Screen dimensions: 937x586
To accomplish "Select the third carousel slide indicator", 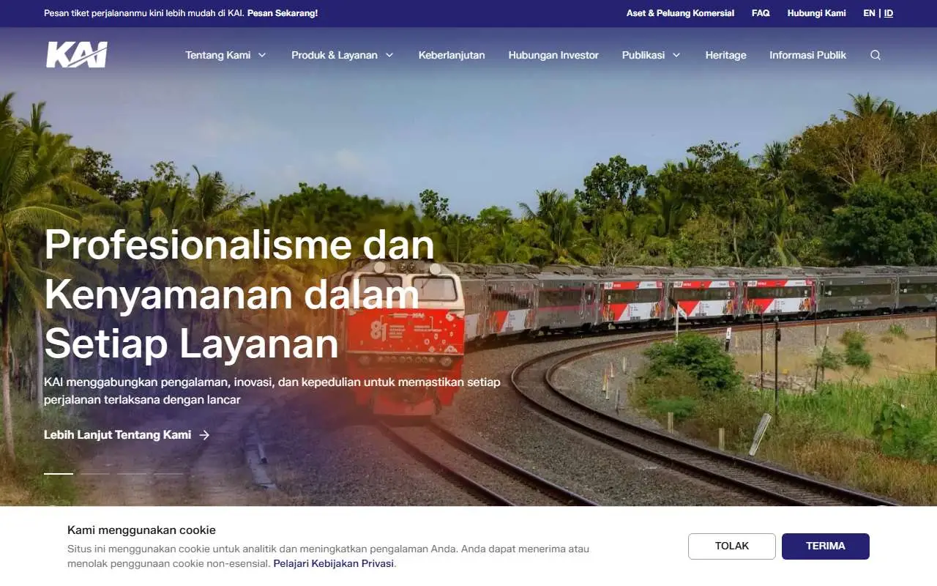I will [132, 474].
